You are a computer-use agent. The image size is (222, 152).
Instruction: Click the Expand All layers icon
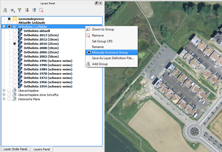27,10
